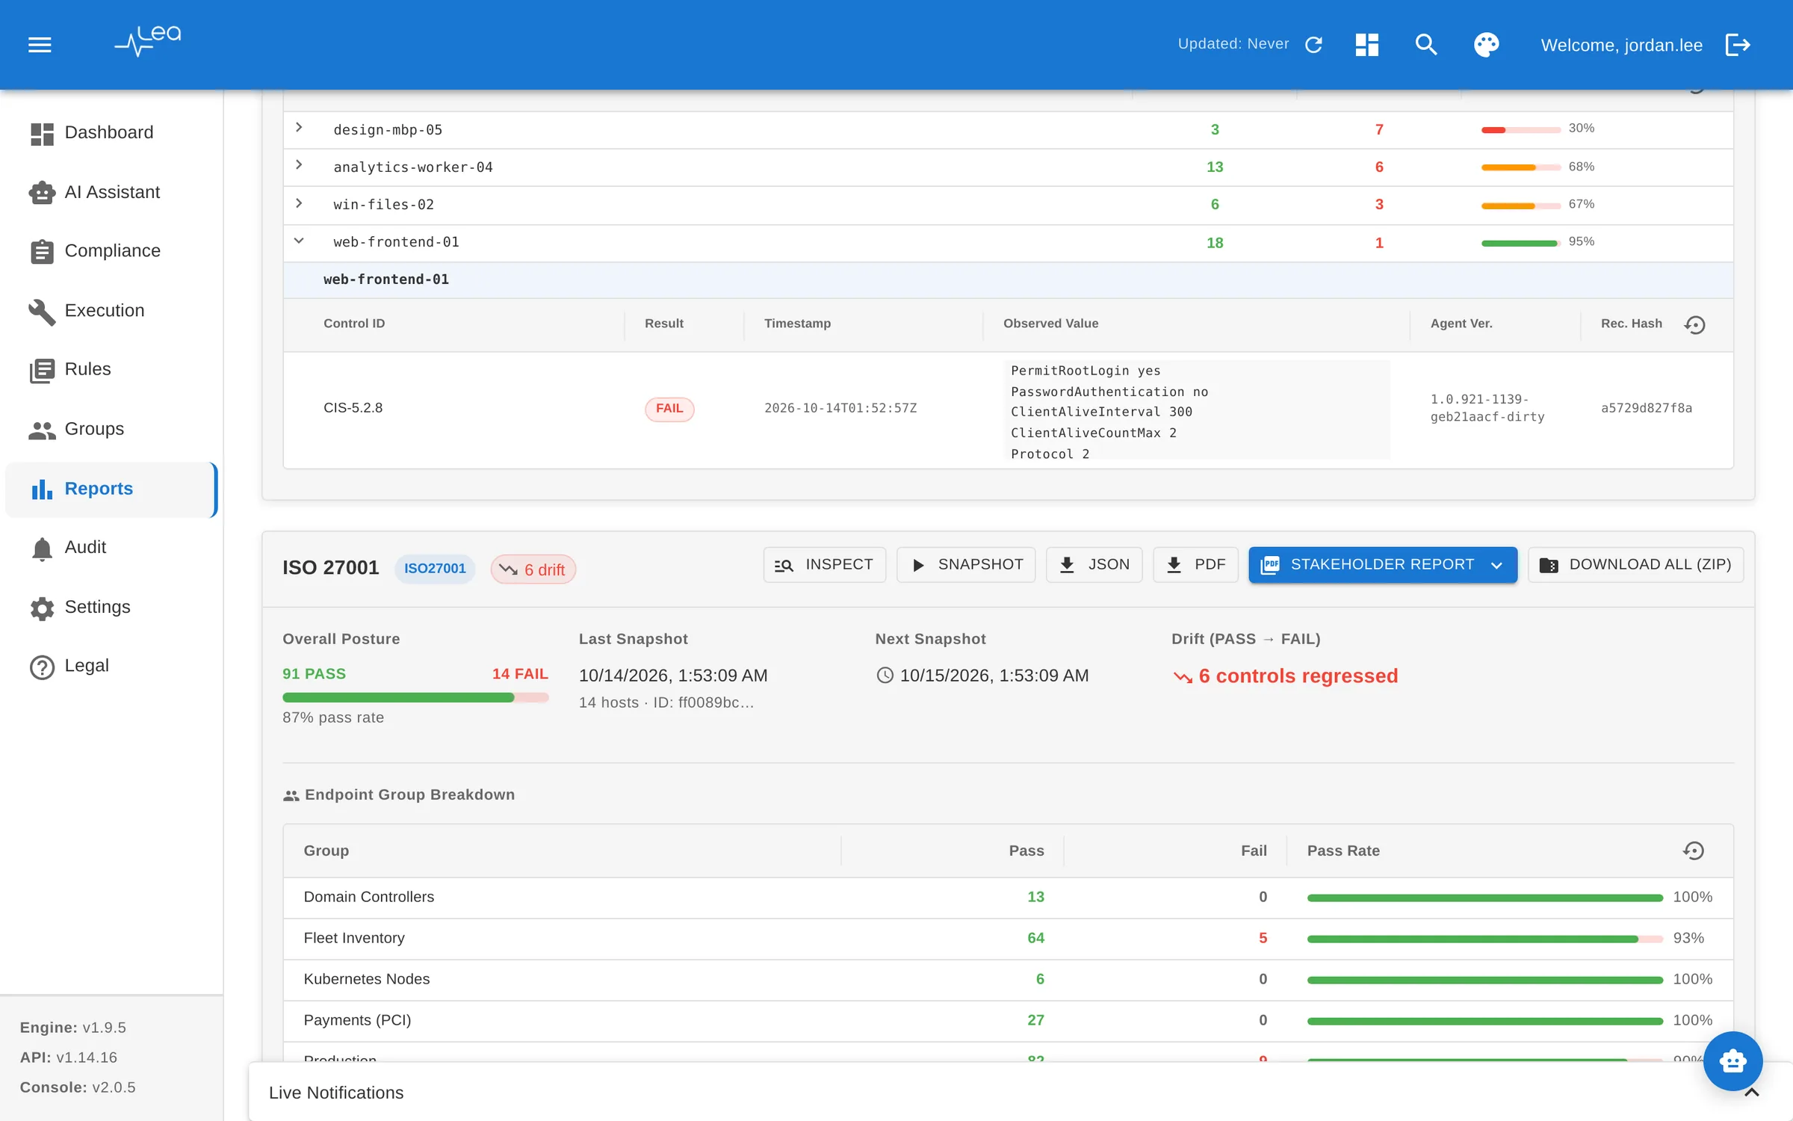Click DOWNLOAD ALL (ZIP)
Image resolution: width=1793 pixels, height=1121 pixels.
coord(1635,565)
